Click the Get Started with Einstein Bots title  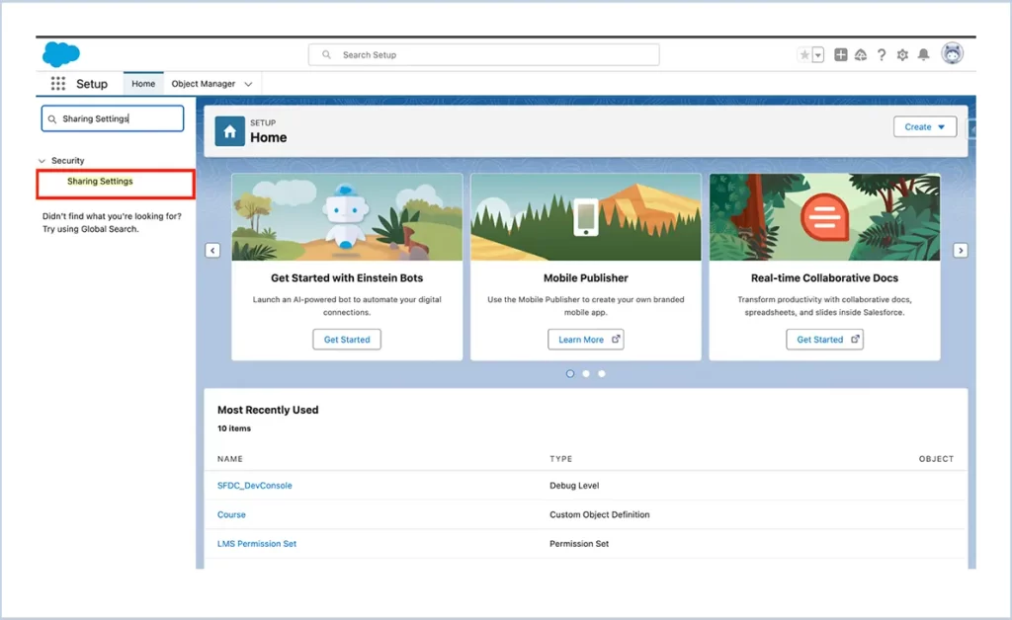[347, 277]
